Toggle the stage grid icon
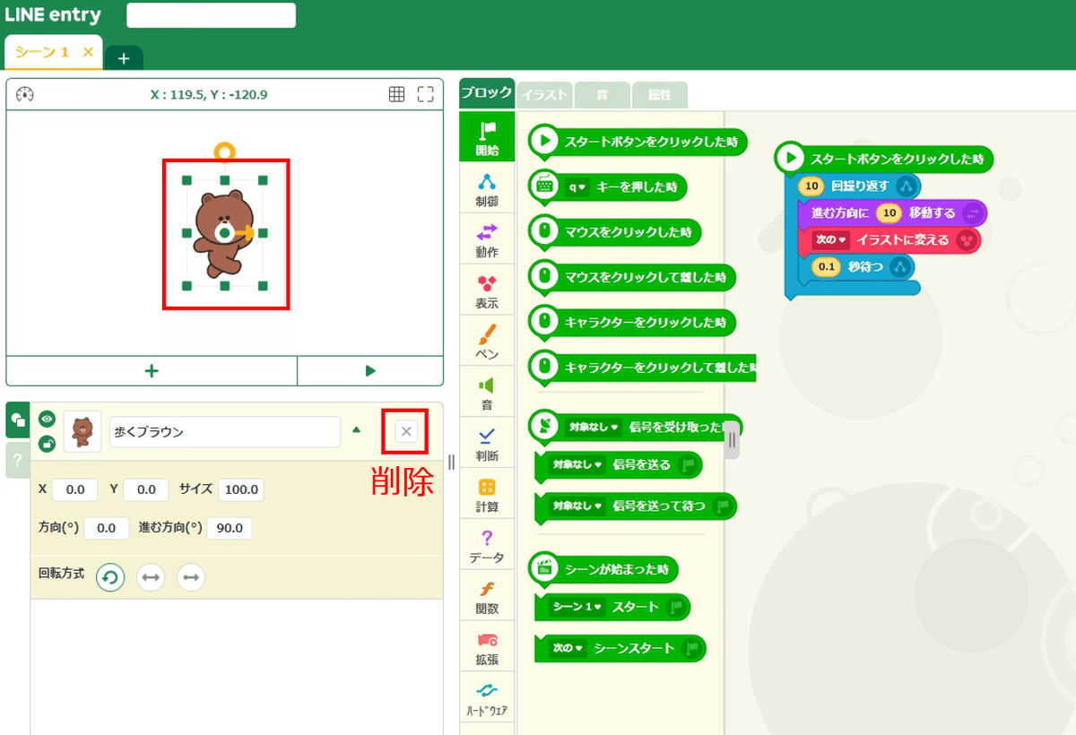 (x=396, y=94)
